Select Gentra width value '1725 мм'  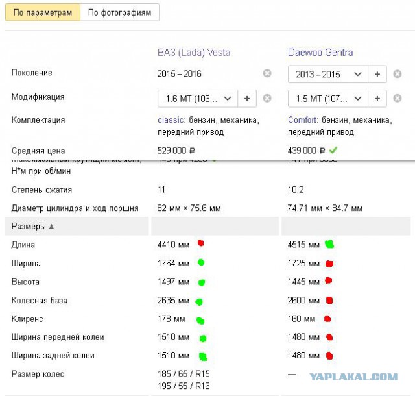pyautogui.click(x=303, y=263)
